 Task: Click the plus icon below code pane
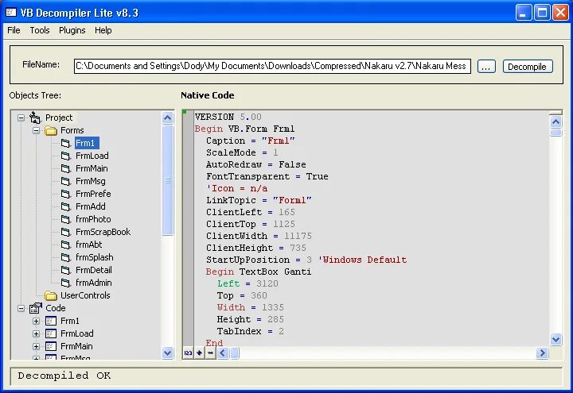click(x=199, y=353)
